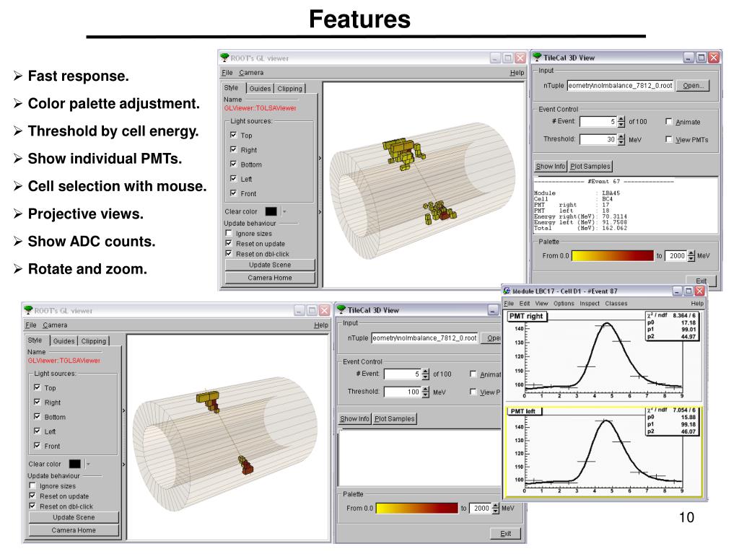Click Plot Samples in top TileCal window
Viewport: 739px width, 554px height.
(x=590, y=167)
